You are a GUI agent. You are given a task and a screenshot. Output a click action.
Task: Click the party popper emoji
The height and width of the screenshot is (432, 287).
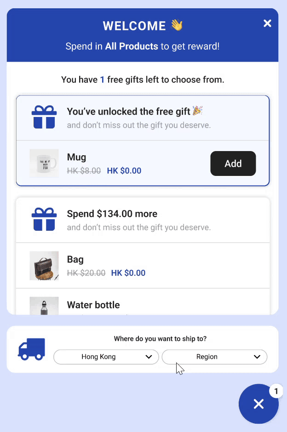(197, 111)
